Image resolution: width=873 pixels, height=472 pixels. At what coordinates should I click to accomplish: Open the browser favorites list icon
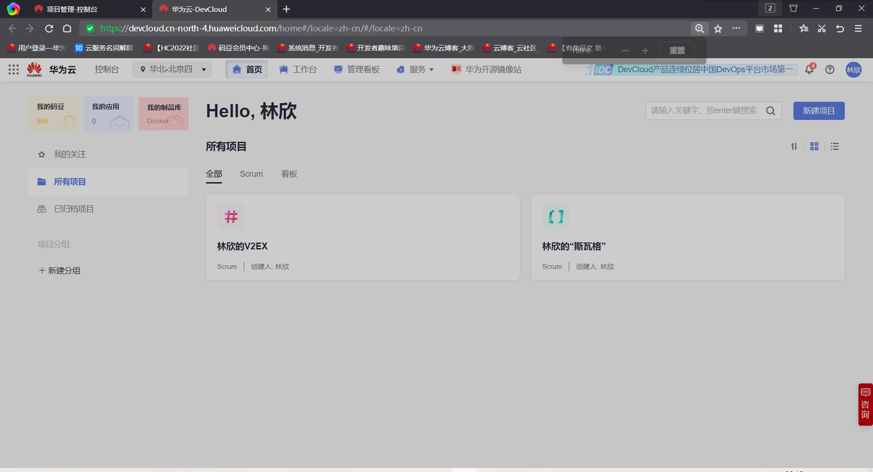coord(804,29)
